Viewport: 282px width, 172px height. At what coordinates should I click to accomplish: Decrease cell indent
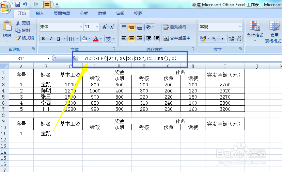[x=148, y=38]
